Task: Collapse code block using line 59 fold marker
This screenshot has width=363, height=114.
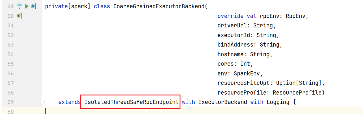Action: tap(42, 102)
